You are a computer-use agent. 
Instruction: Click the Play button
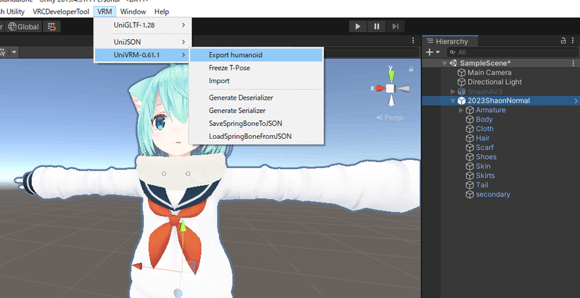(357, 26)
